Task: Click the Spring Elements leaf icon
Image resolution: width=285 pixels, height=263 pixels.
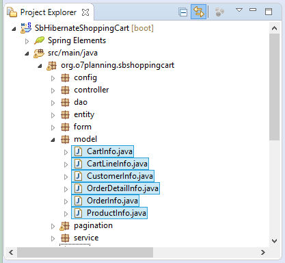Action: coord(39,40)
